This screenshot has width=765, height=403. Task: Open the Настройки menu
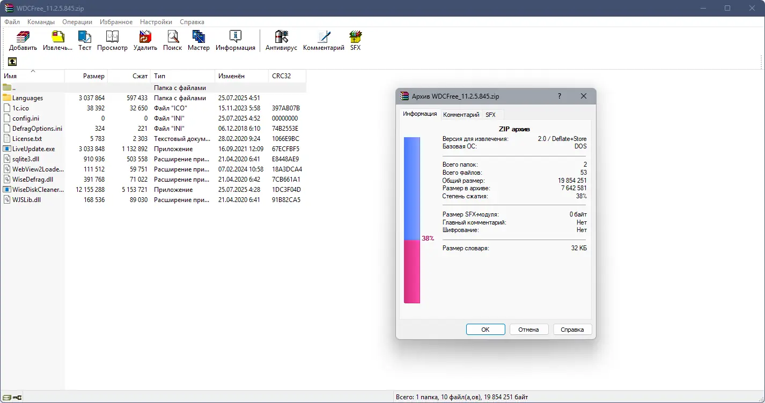(156, 22)
